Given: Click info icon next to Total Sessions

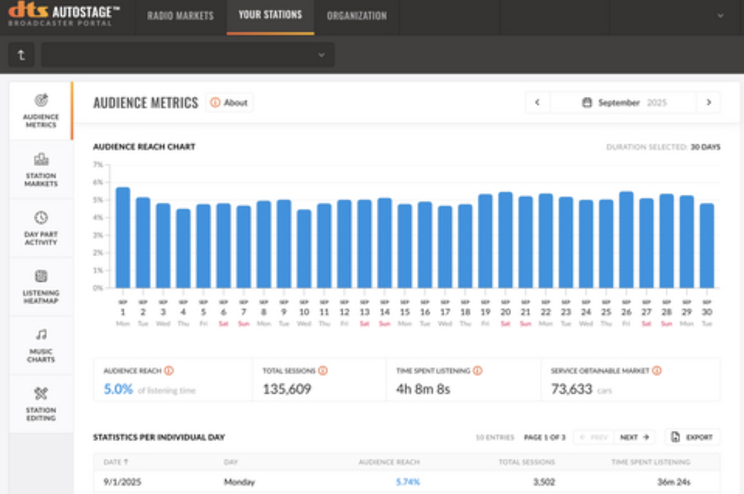Looking at the screenshot, I should [323, 371].
